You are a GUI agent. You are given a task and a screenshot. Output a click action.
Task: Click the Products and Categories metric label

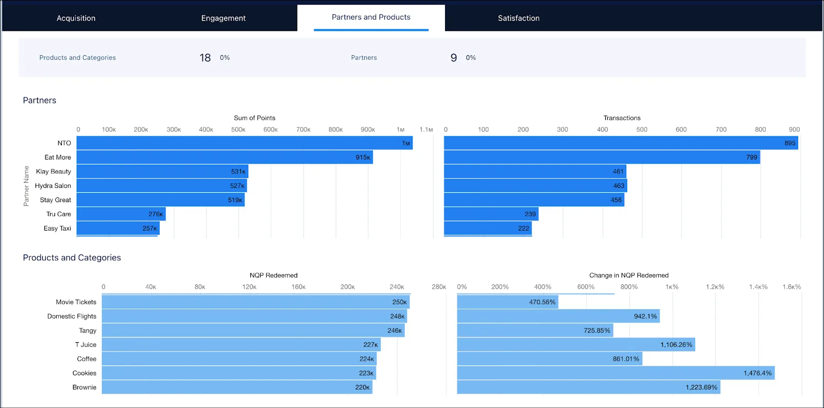(78, 58)
